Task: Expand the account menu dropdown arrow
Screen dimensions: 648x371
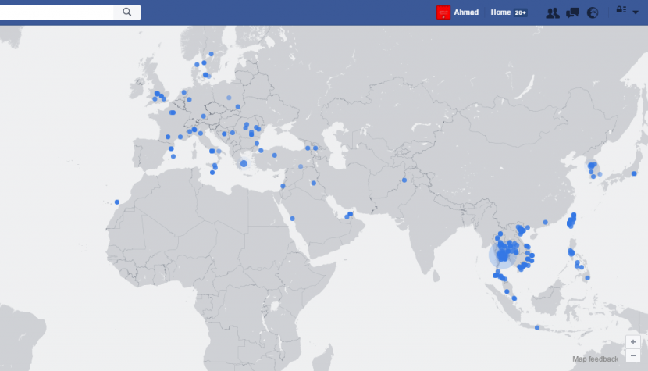Action: pos(635,12)
